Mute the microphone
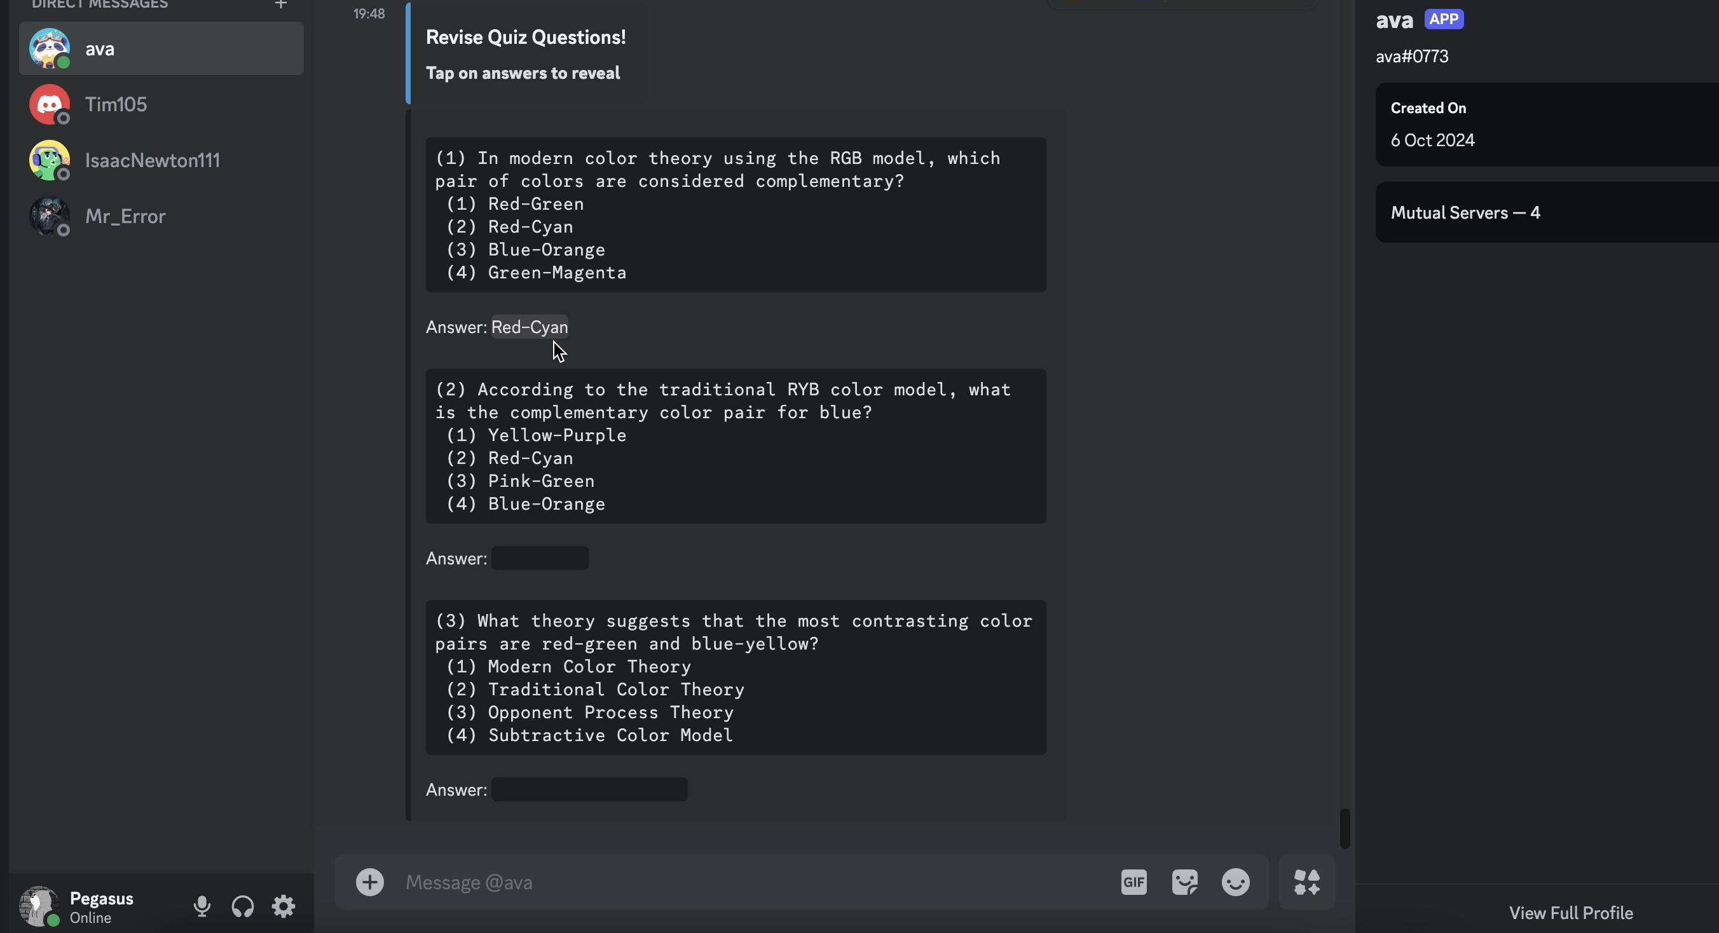Screen dimensions: 1719x933 (202, 906)
